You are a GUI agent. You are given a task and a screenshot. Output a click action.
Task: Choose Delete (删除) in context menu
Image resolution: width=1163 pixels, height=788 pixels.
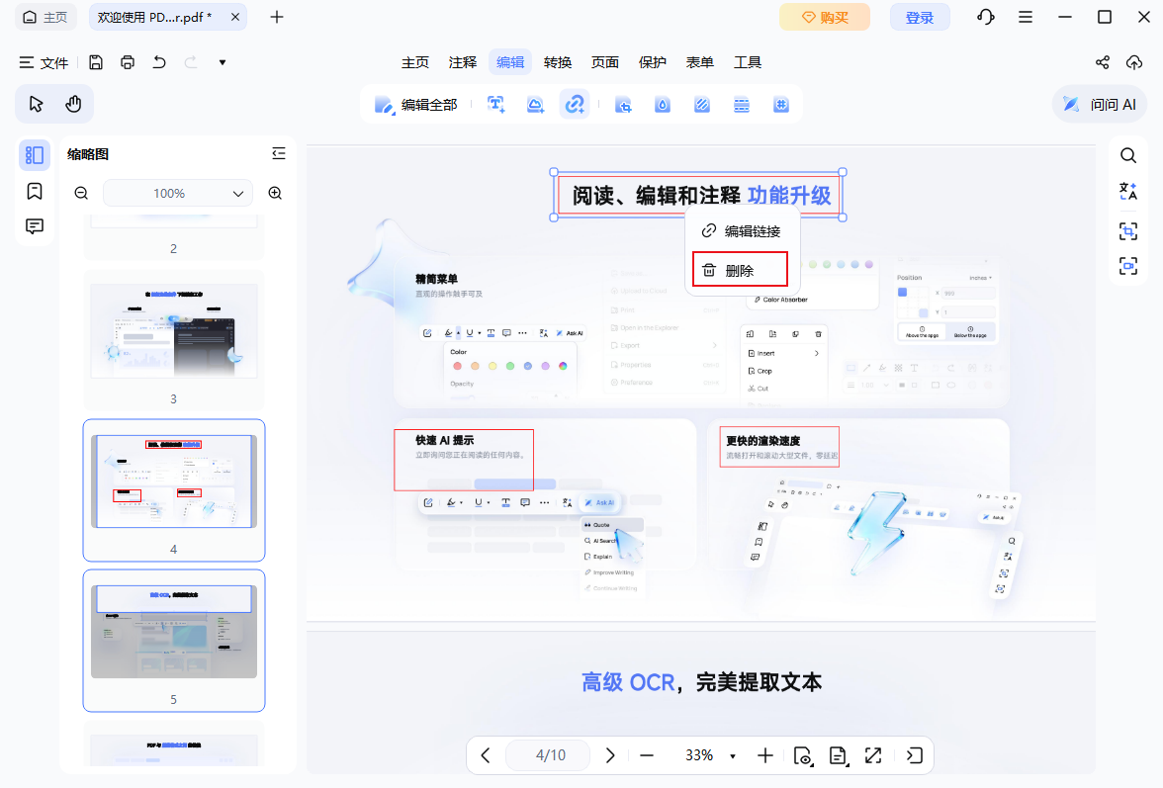740,270
